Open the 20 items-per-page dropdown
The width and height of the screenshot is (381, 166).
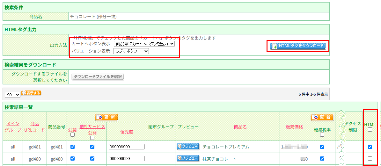tap(13, 95)
